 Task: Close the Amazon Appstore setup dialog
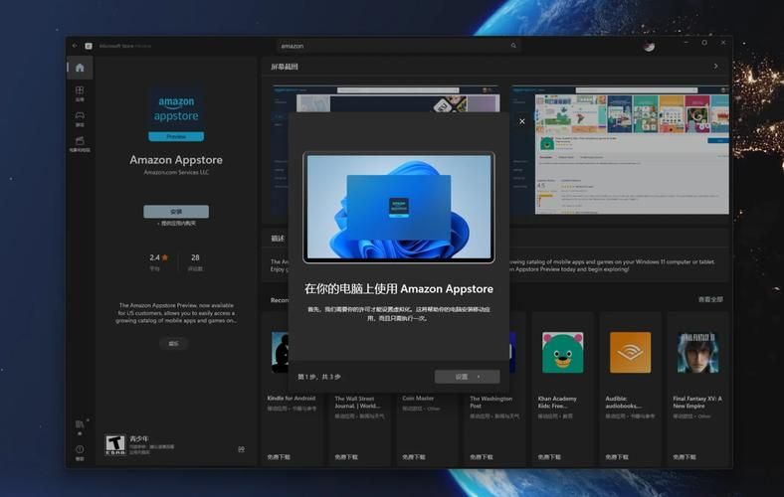pos(522,121)
